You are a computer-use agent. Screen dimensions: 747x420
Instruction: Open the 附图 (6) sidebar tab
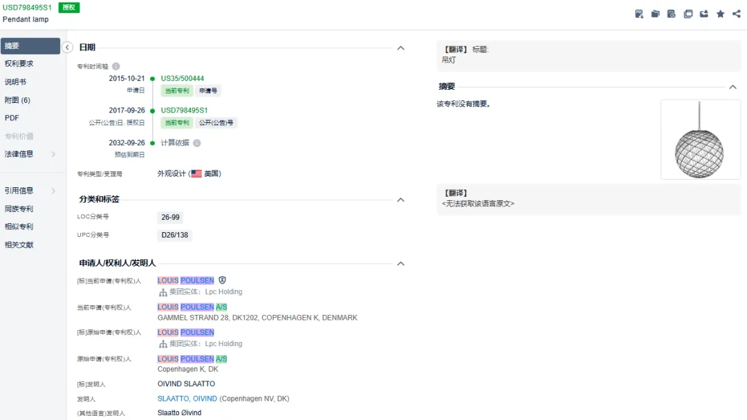[17, 100]
